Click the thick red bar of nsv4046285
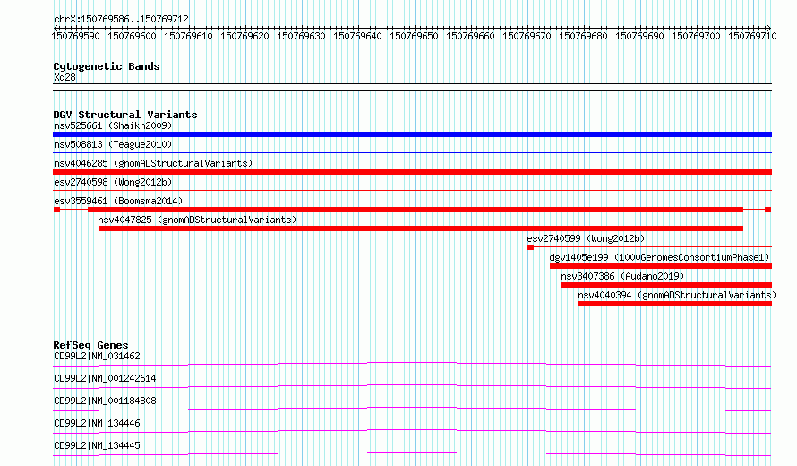Viewport: 797px width, 466px height. 412,172
